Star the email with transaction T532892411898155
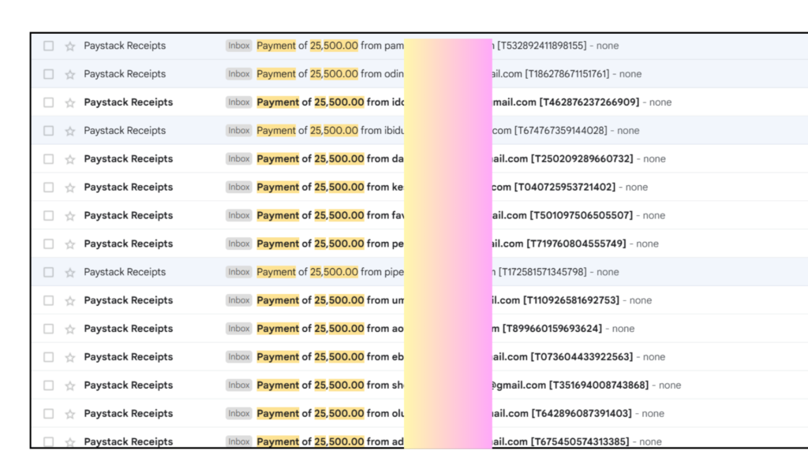The image size is (808, 454). pos(69,46)
